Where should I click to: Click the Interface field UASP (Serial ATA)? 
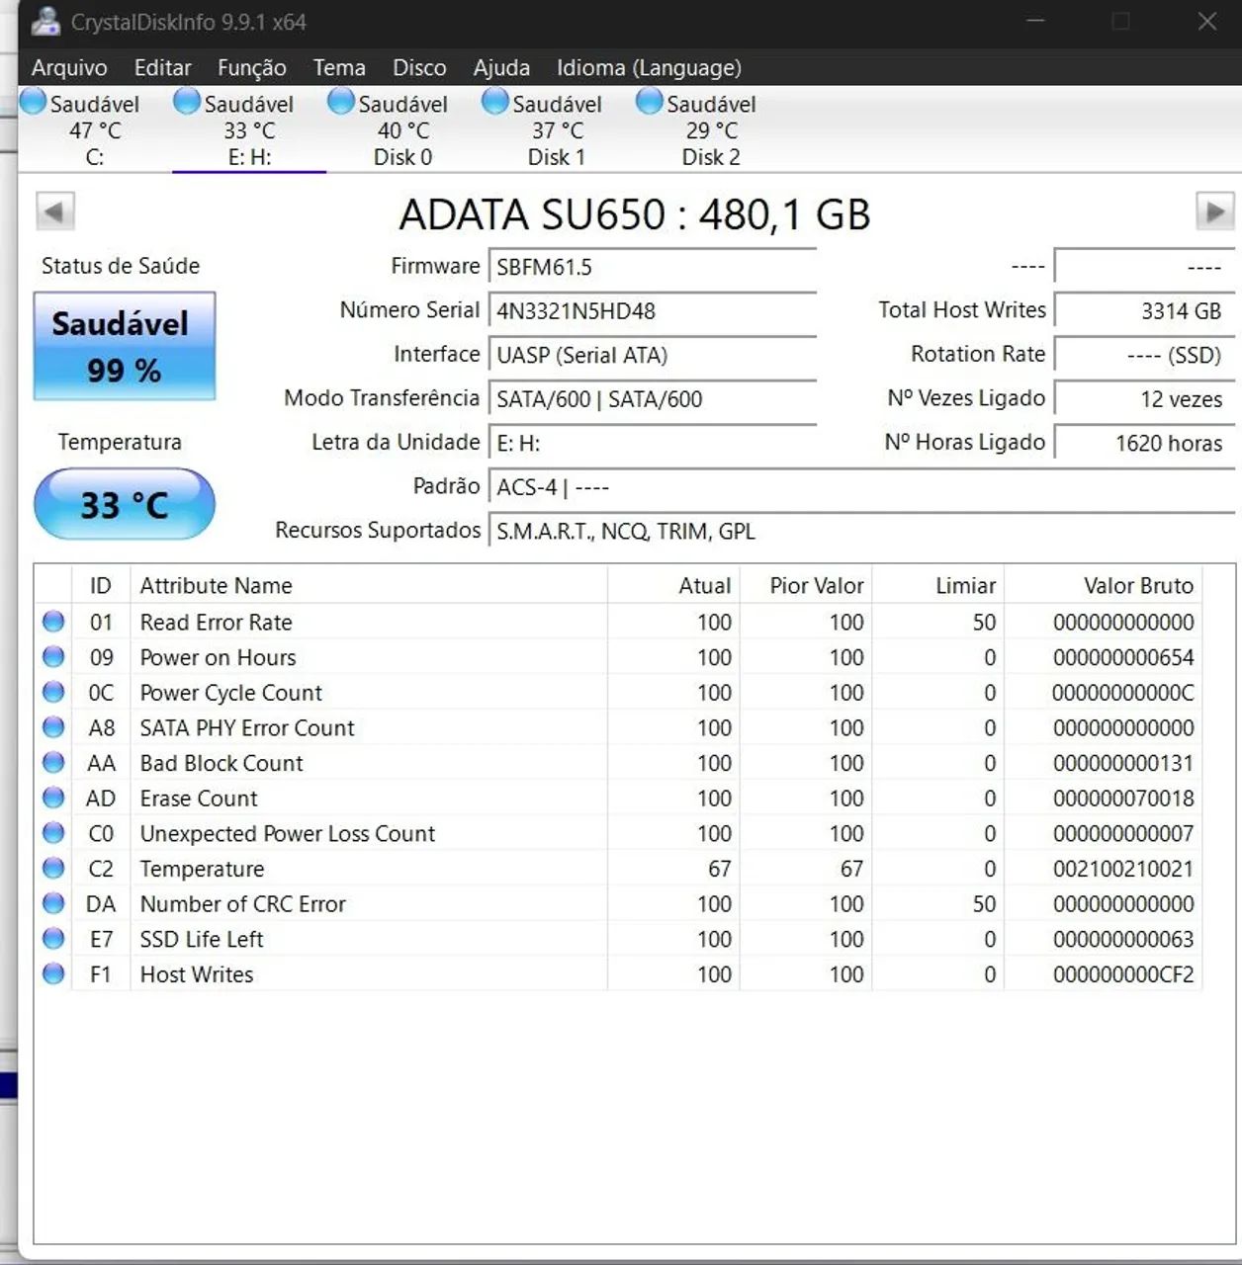coord(653,355)
